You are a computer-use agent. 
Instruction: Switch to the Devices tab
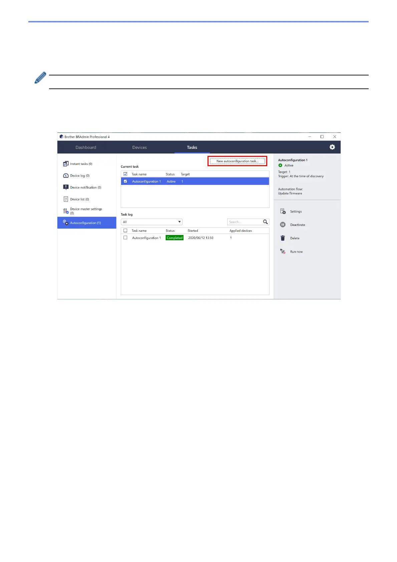[x=139, y=148]
